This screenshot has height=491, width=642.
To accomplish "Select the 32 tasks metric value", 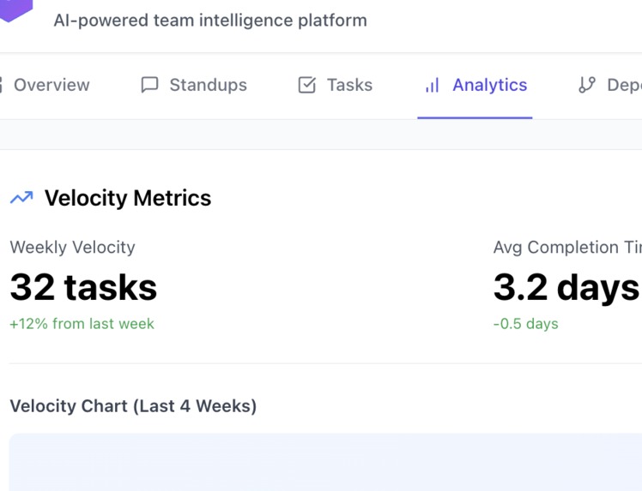I will click(83, 287).
